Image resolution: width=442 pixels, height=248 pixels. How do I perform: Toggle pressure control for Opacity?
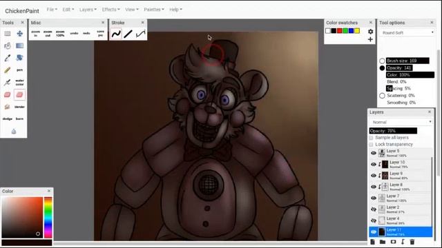(x=382, y=68)
